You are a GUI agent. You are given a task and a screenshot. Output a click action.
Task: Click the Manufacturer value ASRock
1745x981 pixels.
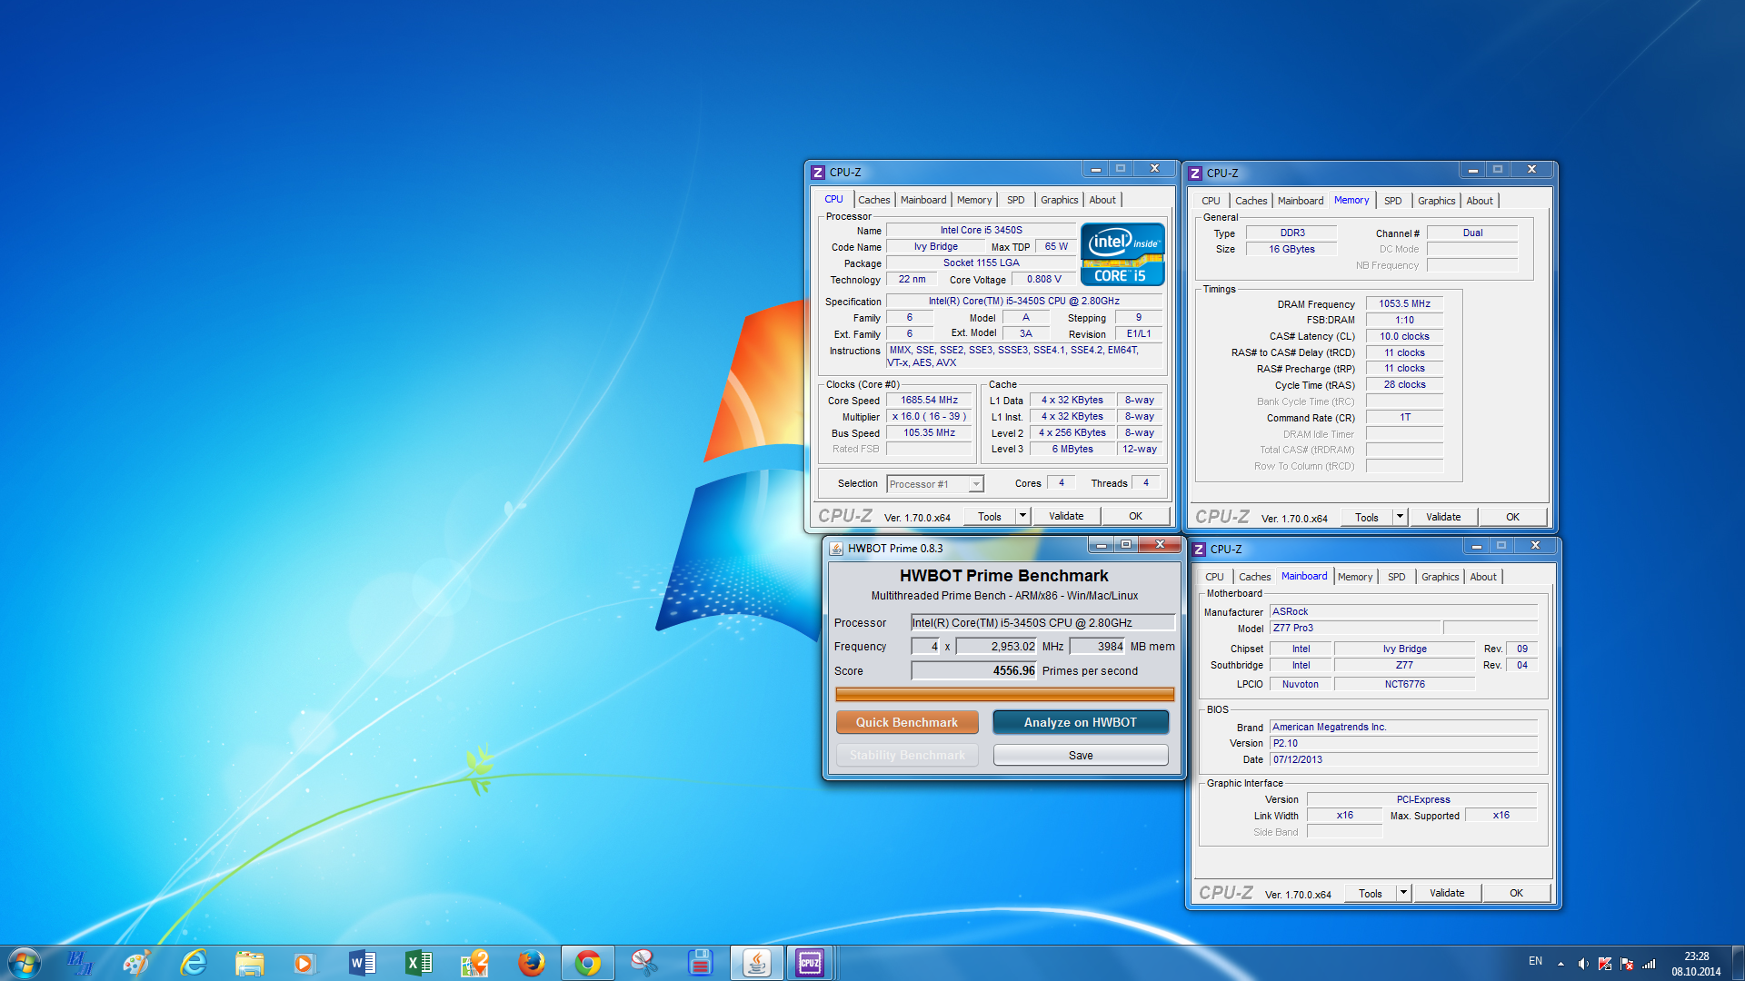pos(1403,611)
